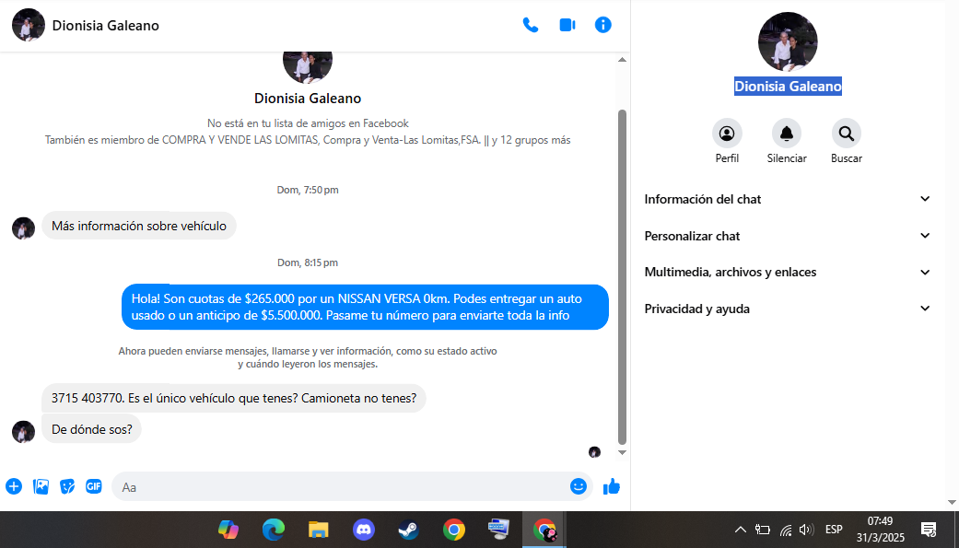Viewport: 959px width, 548px height.
Task: Click the 'Más información sobre vehículo' message
Action: pos(139,226)
